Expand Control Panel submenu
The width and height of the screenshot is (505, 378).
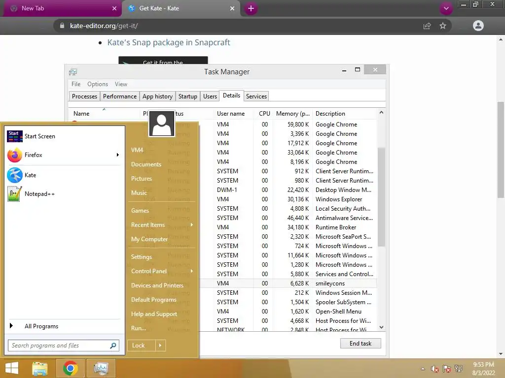tap(192, 271)
